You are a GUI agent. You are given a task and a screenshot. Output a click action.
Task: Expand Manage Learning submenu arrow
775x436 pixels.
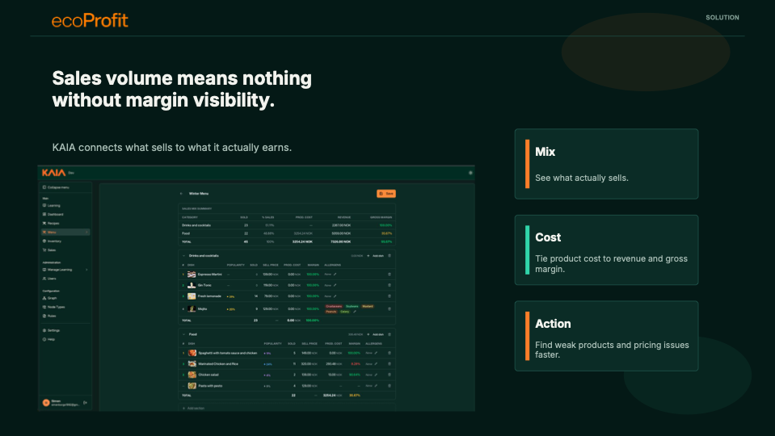86,270
